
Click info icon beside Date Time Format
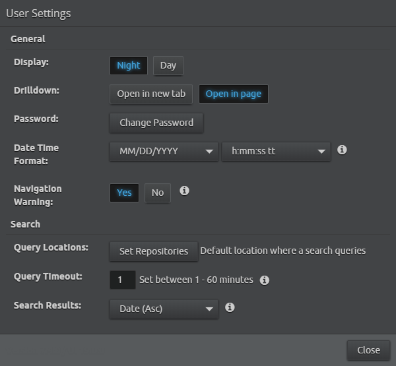point(342,150)
